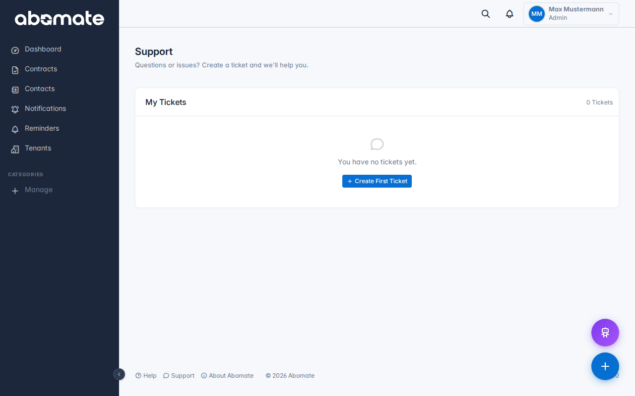Image resolution: width=635 pixels, height=396 pixels.
Task: Expand Manage under Categories
Action: pos(32,190)
